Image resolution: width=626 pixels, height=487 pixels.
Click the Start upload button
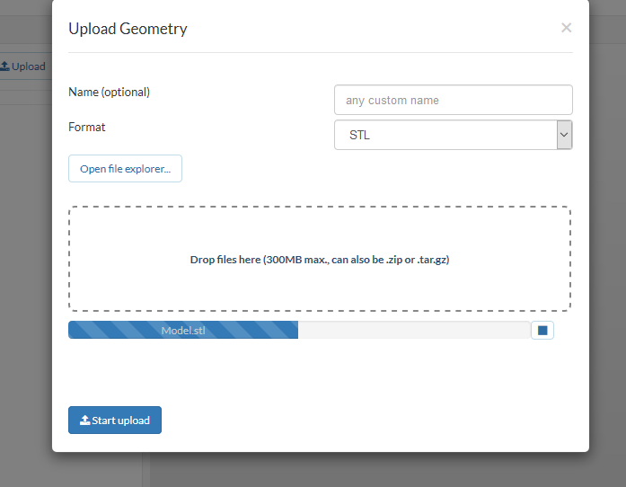tap(115, 421)
